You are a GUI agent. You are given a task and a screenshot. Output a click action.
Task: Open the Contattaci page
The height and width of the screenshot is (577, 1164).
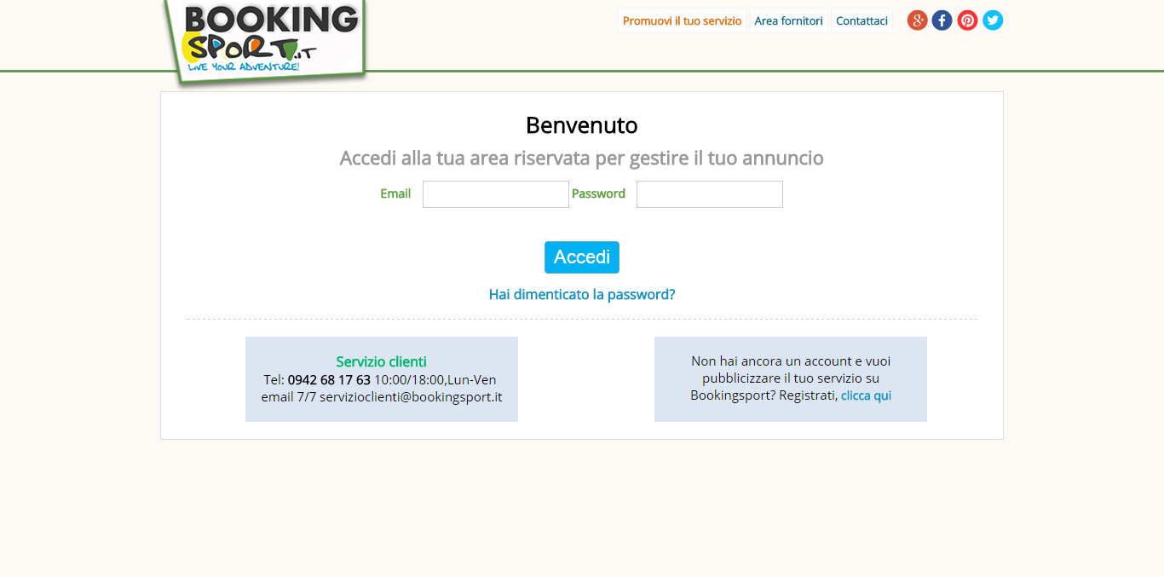[x=861, y=20]
